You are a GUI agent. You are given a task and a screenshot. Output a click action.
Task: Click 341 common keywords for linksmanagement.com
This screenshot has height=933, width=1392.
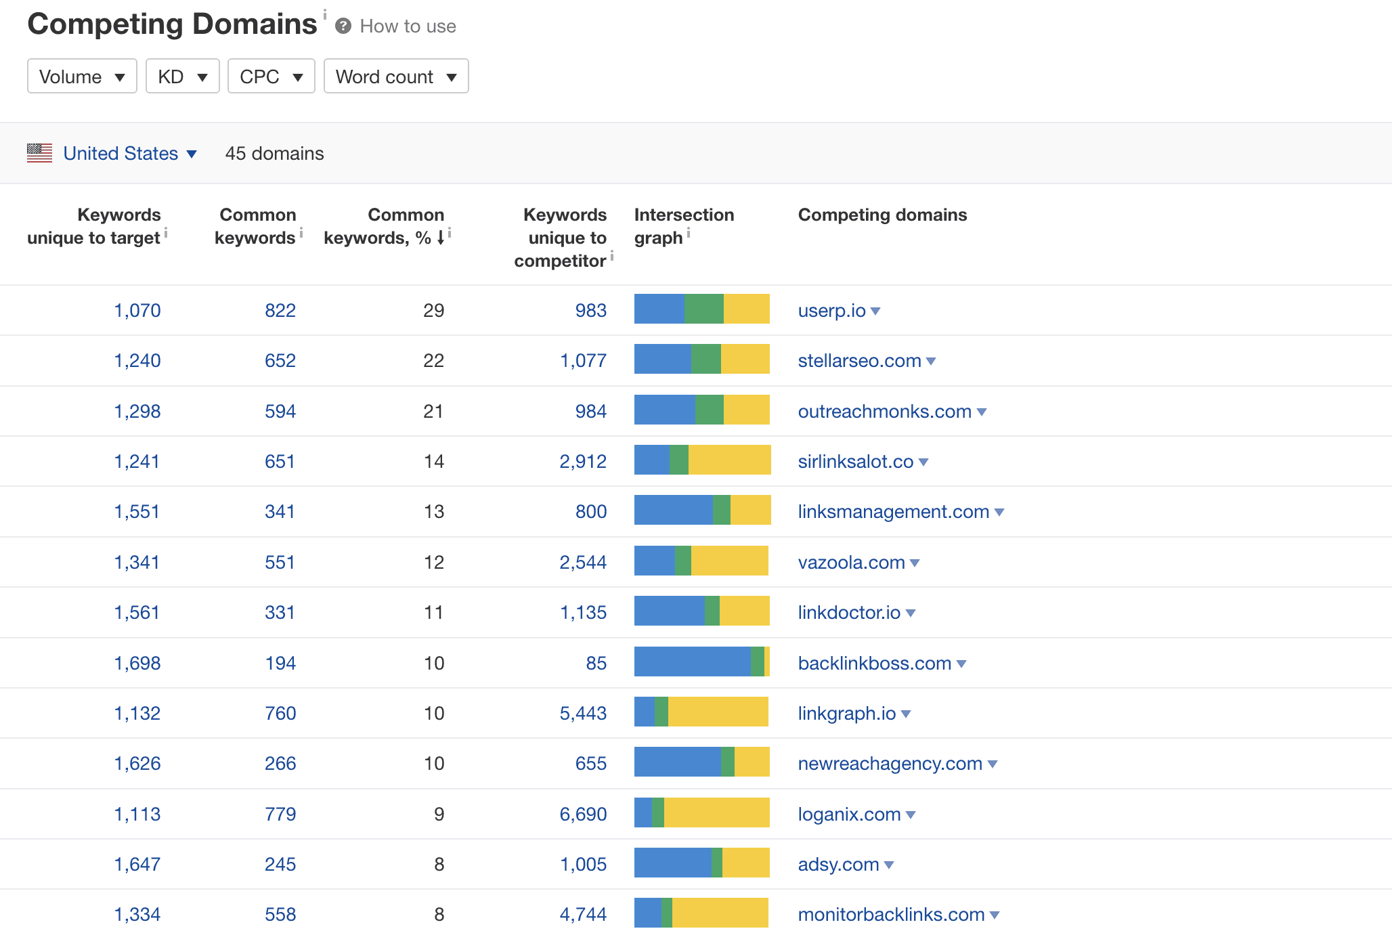click(x=280, y=512)
